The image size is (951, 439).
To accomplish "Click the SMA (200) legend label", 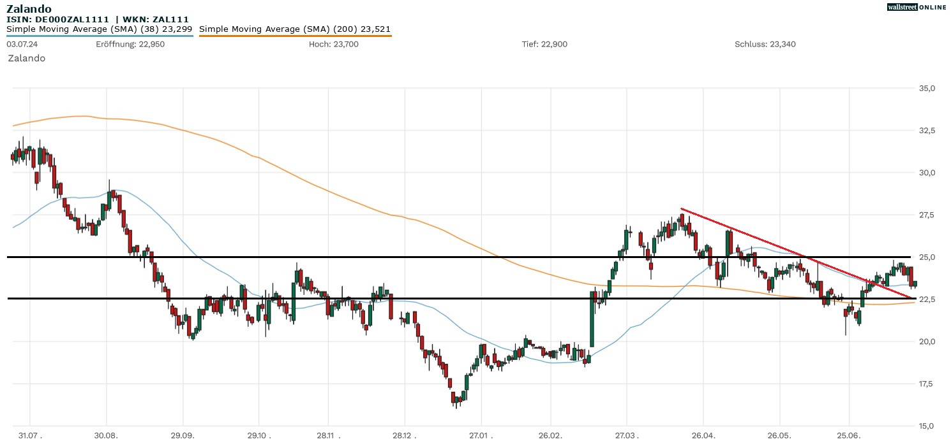I will click(295, 29).
